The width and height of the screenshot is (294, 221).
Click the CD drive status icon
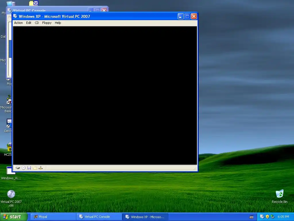[x=24, y=168]
